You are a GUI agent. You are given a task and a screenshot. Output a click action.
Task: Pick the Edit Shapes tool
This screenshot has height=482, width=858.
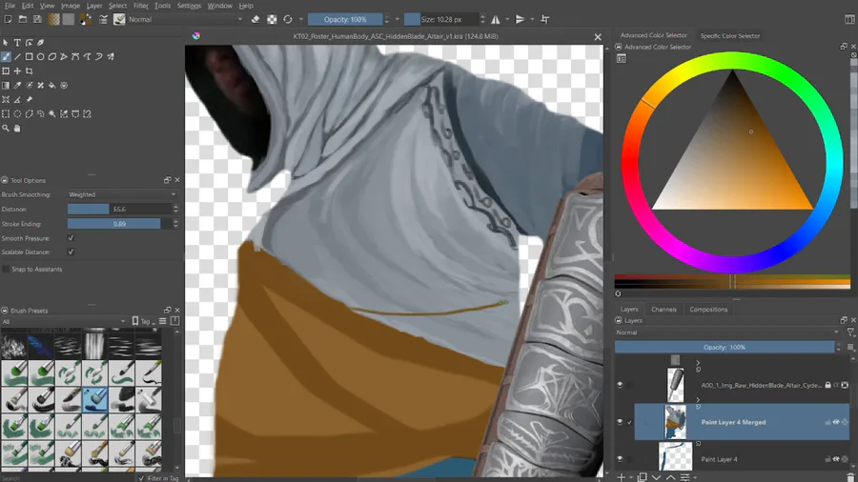pyautogui.click(x=29, y=43)
